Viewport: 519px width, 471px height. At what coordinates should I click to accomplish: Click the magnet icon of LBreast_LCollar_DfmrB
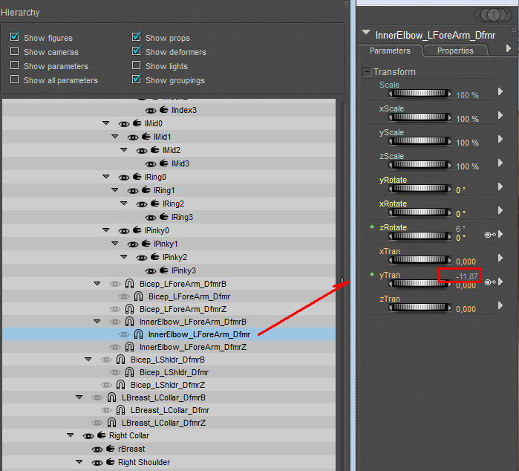(x=111, y=397)
